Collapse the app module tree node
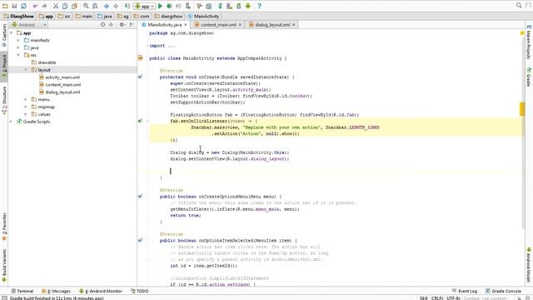 [x=12, y=33]
